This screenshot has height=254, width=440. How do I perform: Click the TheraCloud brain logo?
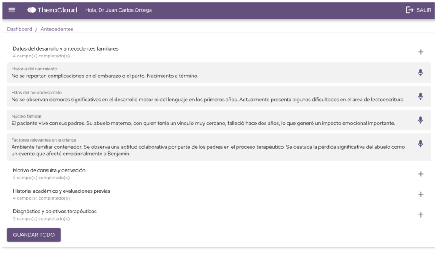31,10
